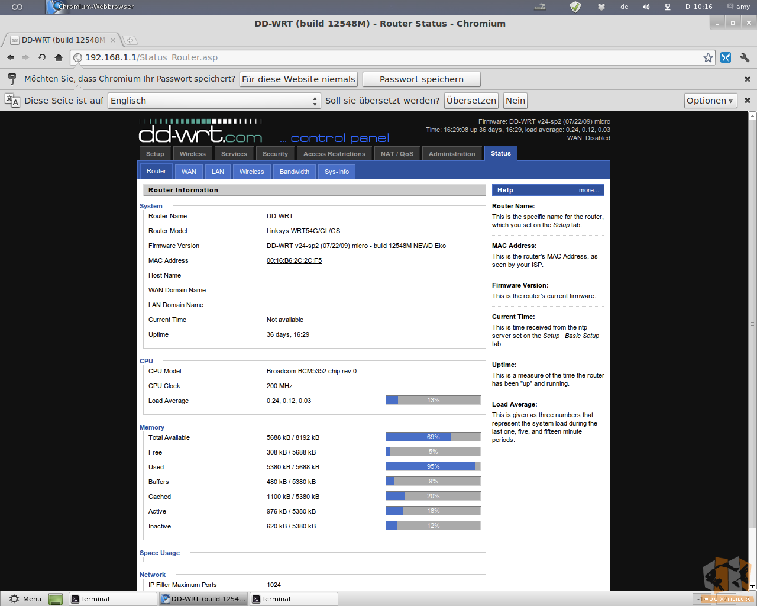Click the Chromium-Webbrowser panel launcher

coord(90,7)
